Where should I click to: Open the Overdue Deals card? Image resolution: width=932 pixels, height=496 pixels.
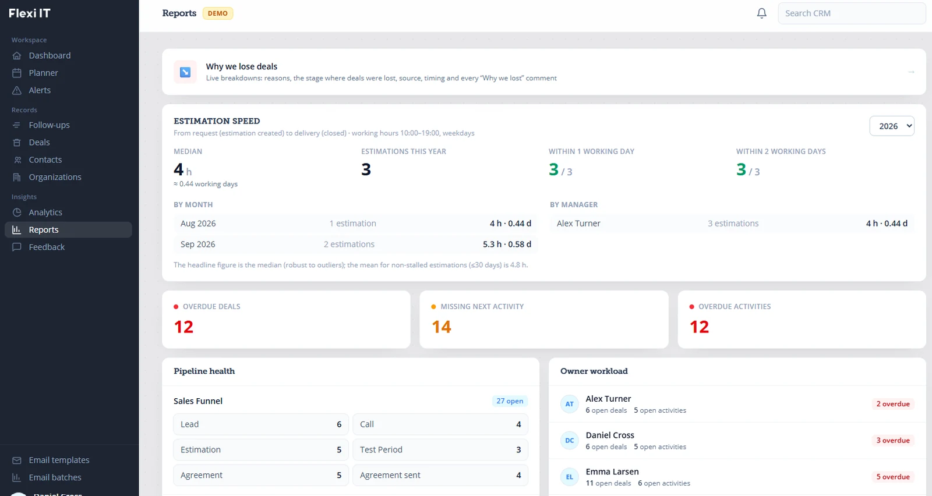[286, 320]
